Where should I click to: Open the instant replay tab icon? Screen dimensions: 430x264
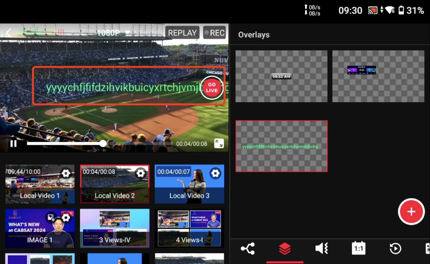(x=395, y=249)
